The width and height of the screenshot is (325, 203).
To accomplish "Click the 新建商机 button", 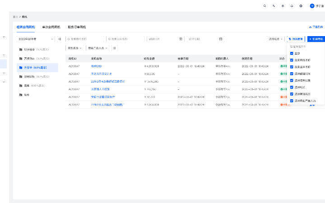I will [x=316, y=39].
